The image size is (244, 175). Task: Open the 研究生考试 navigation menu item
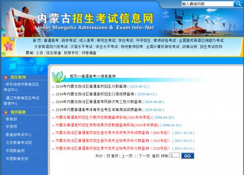[106, 40]
